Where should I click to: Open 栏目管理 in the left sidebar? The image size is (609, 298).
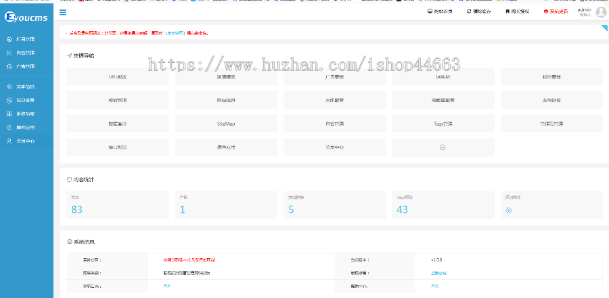[26, 39]
